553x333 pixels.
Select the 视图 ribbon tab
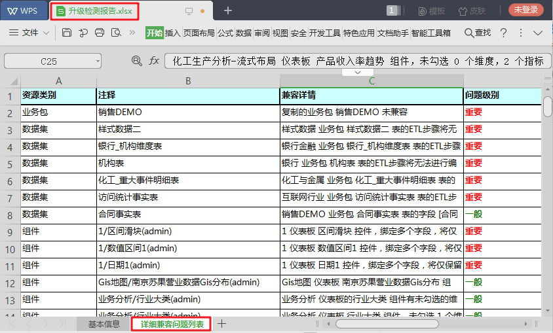280,33
